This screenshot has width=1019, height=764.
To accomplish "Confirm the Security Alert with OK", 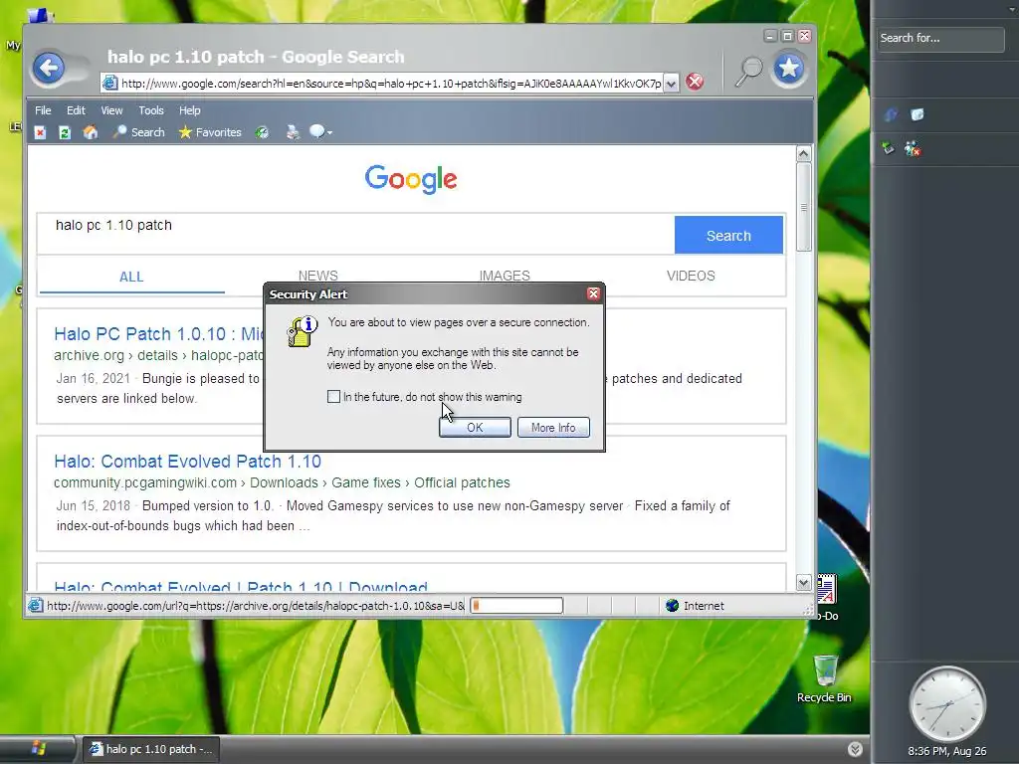I will coord(475,428).
